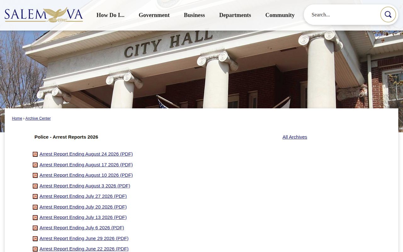The width and height of the screenshot is (403, 252).
Task: Open Arrest Report Ending July 20 2026
Action: tap(83, 207)
